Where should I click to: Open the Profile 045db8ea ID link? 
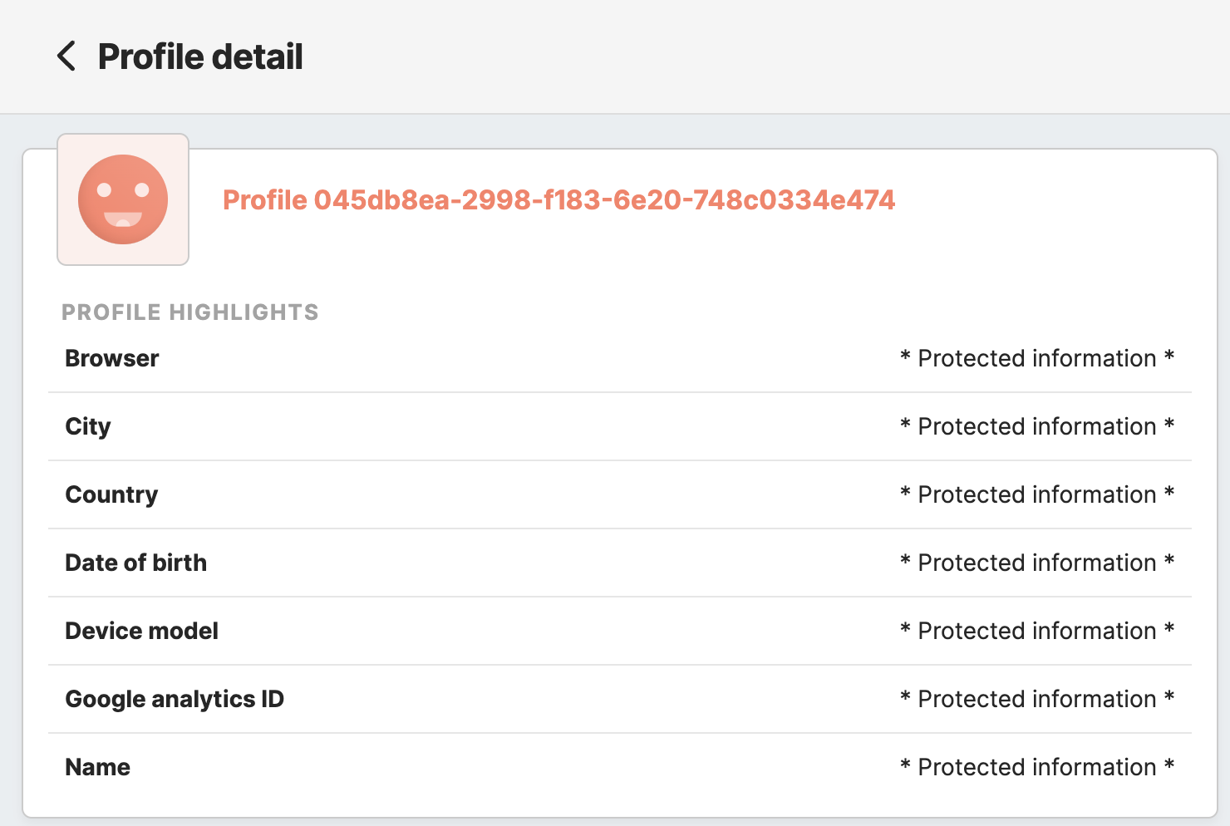tap(558, 200)
